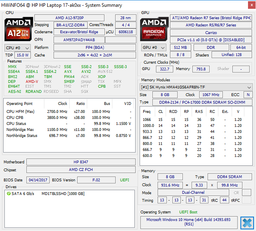The height and width of the screenshot is (231, 256).
Task: Click the memory clock 931.6 MHz field
Action: [170, 185]
